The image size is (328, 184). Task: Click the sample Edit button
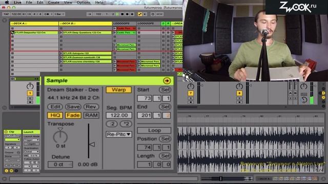55,107
